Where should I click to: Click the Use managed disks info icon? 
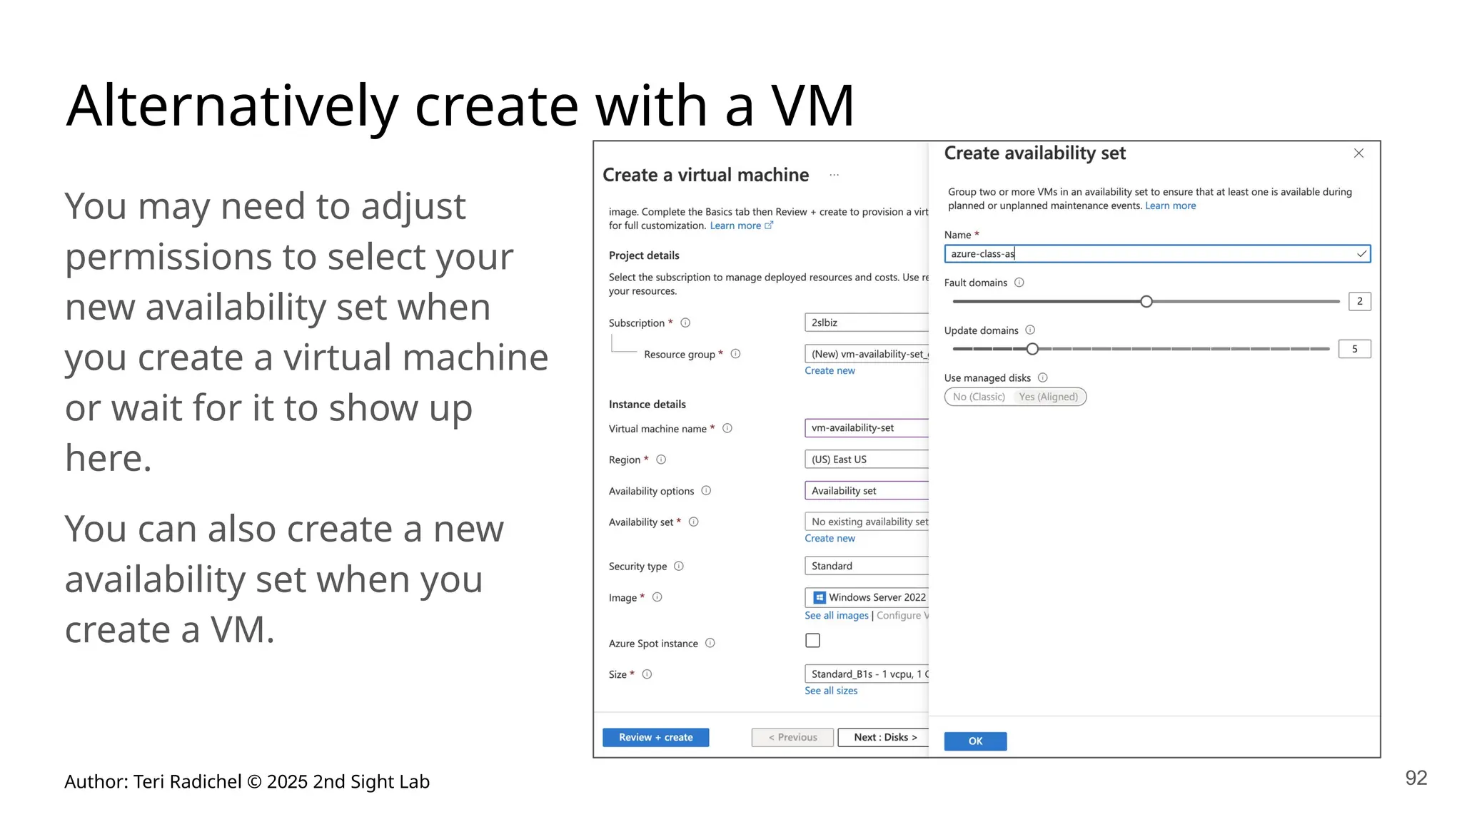click(x=1042, y=377)
